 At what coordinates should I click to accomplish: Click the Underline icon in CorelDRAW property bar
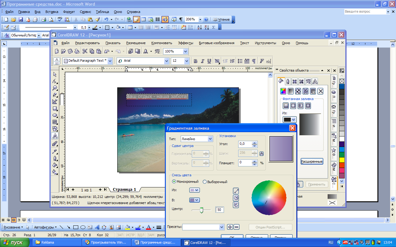(209, 61)
